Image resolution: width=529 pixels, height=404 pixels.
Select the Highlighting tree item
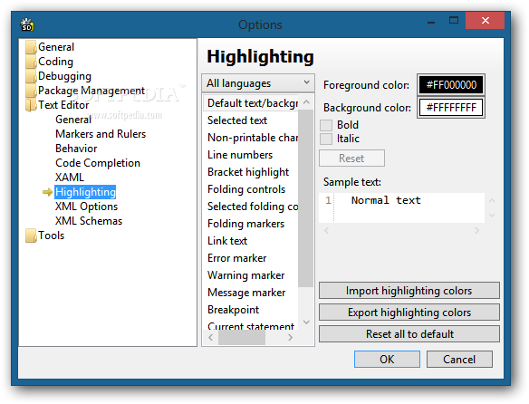85,192
